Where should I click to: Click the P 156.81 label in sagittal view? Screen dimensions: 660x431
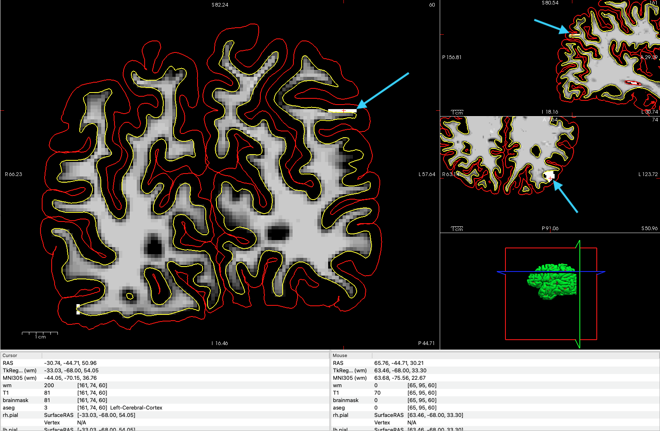pos(452,57)
